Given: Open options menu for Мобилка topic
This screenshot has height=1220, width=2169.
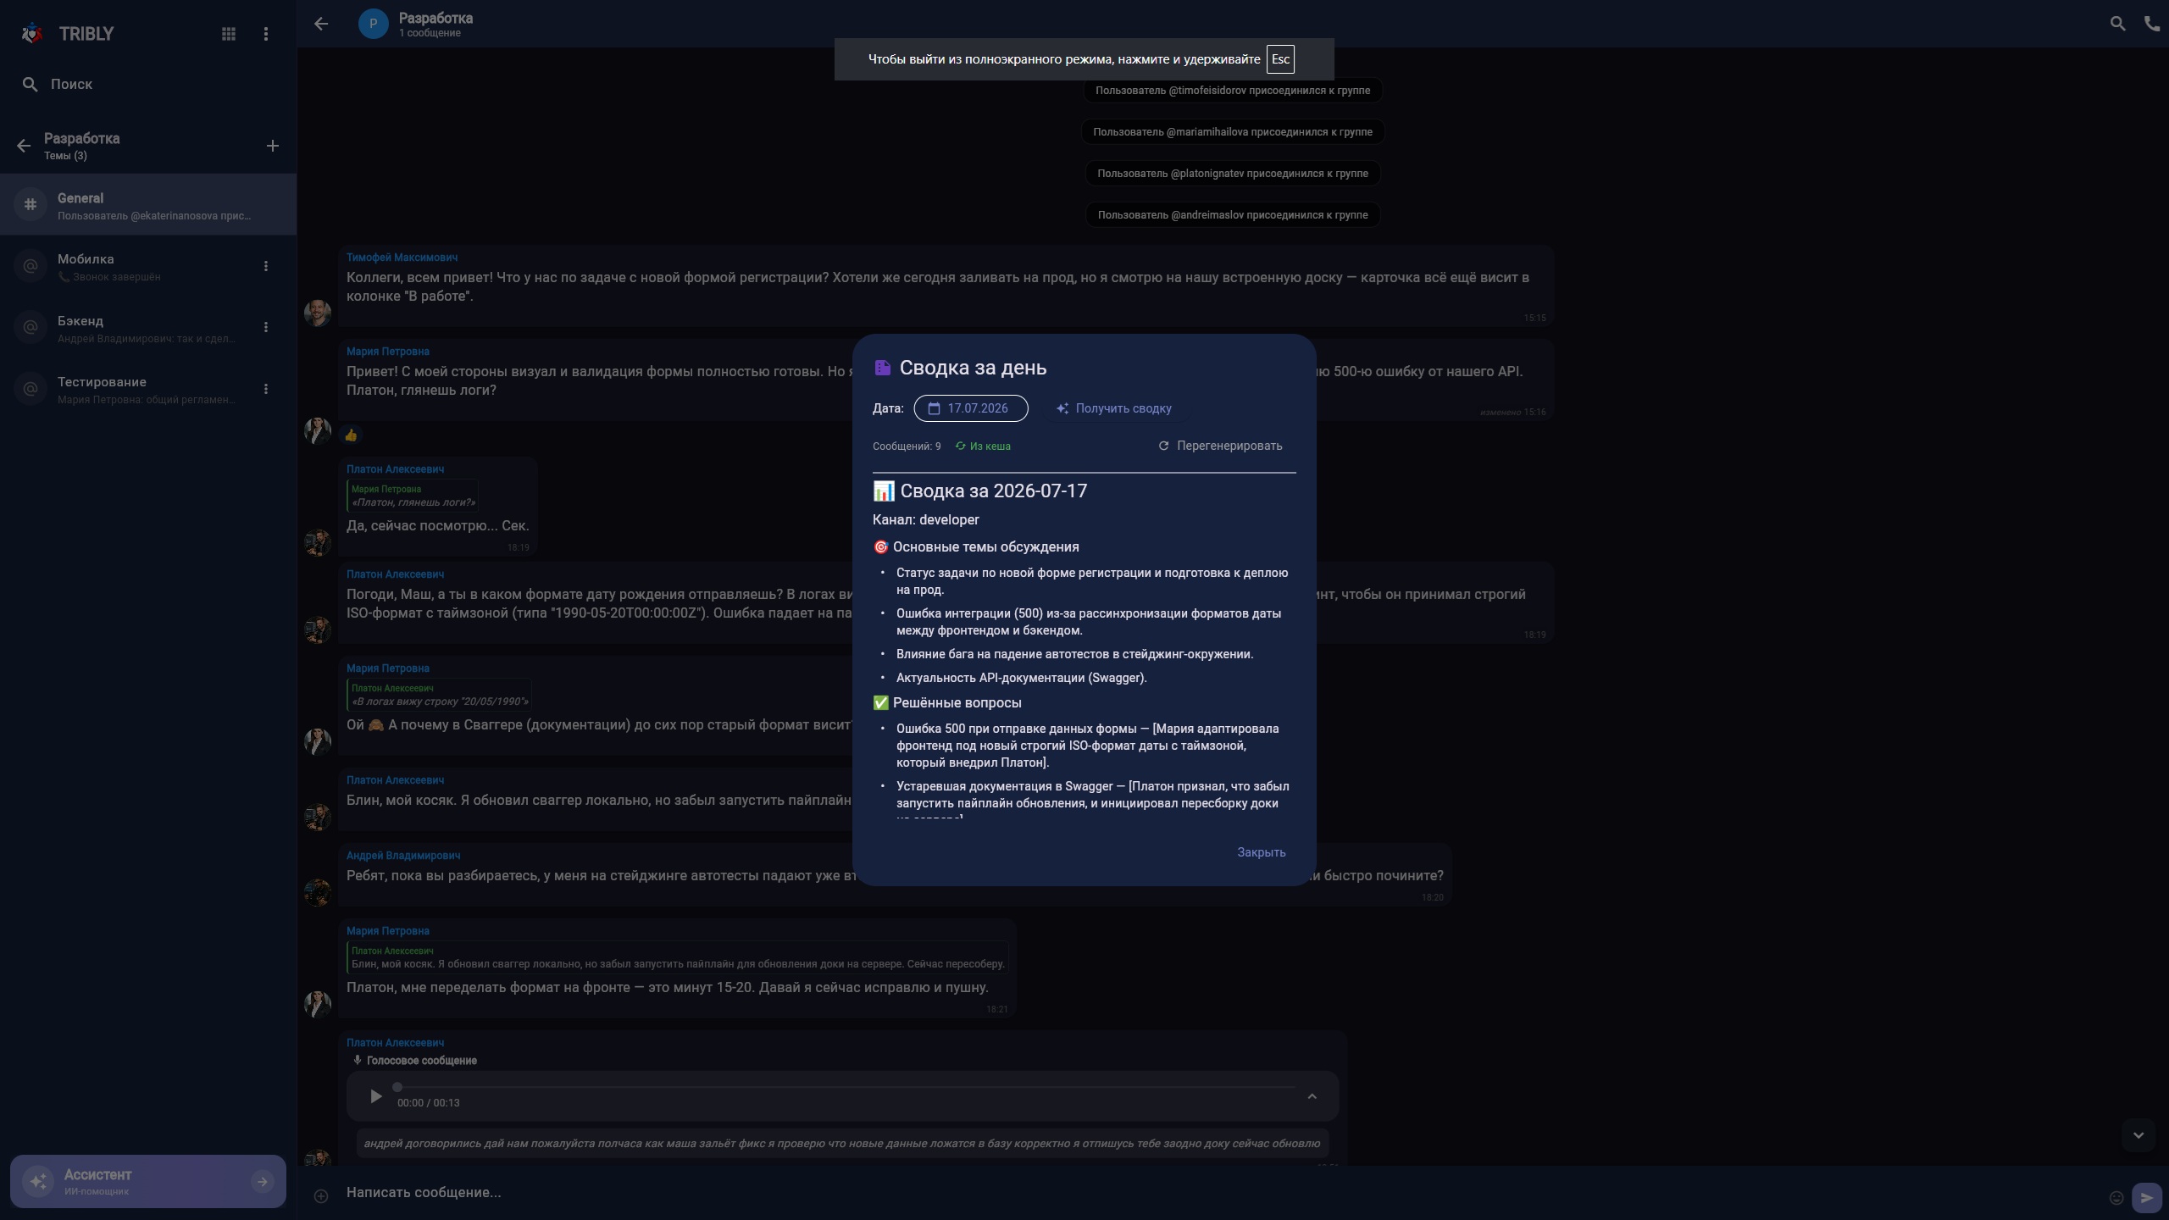Looking at the screenshot, I should (266, 266).
